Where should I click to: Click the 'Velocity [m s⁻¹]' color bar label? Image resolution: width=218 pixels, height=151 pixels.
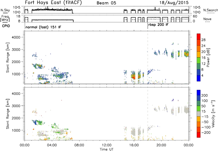[x=213, y=114]
